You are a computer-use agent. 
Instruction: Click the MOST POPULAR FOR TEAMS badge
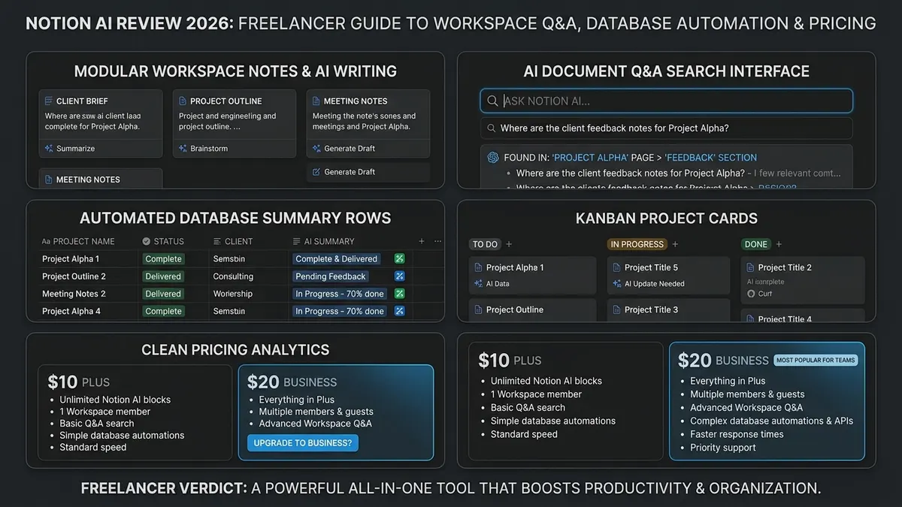(816, 360)
